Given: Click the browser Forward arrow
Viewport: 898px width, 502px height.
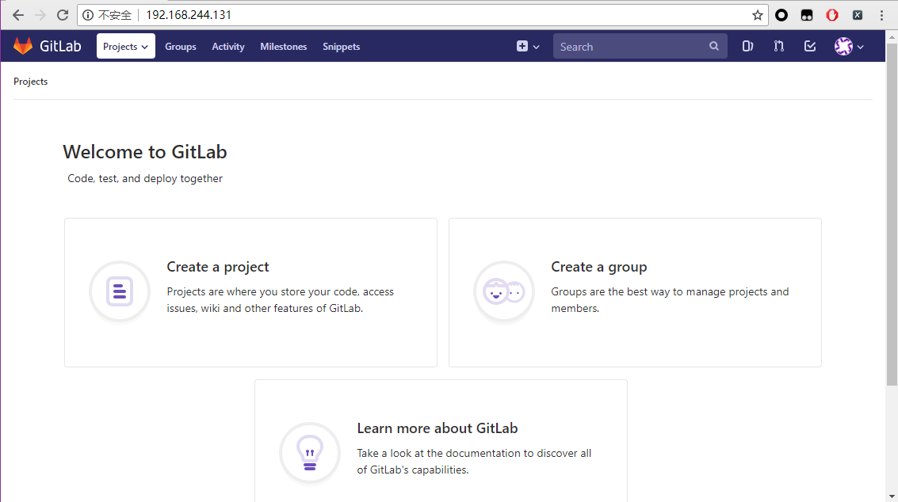Looking at the screenshot, I should pyautogui.click(x=40, y=15).
